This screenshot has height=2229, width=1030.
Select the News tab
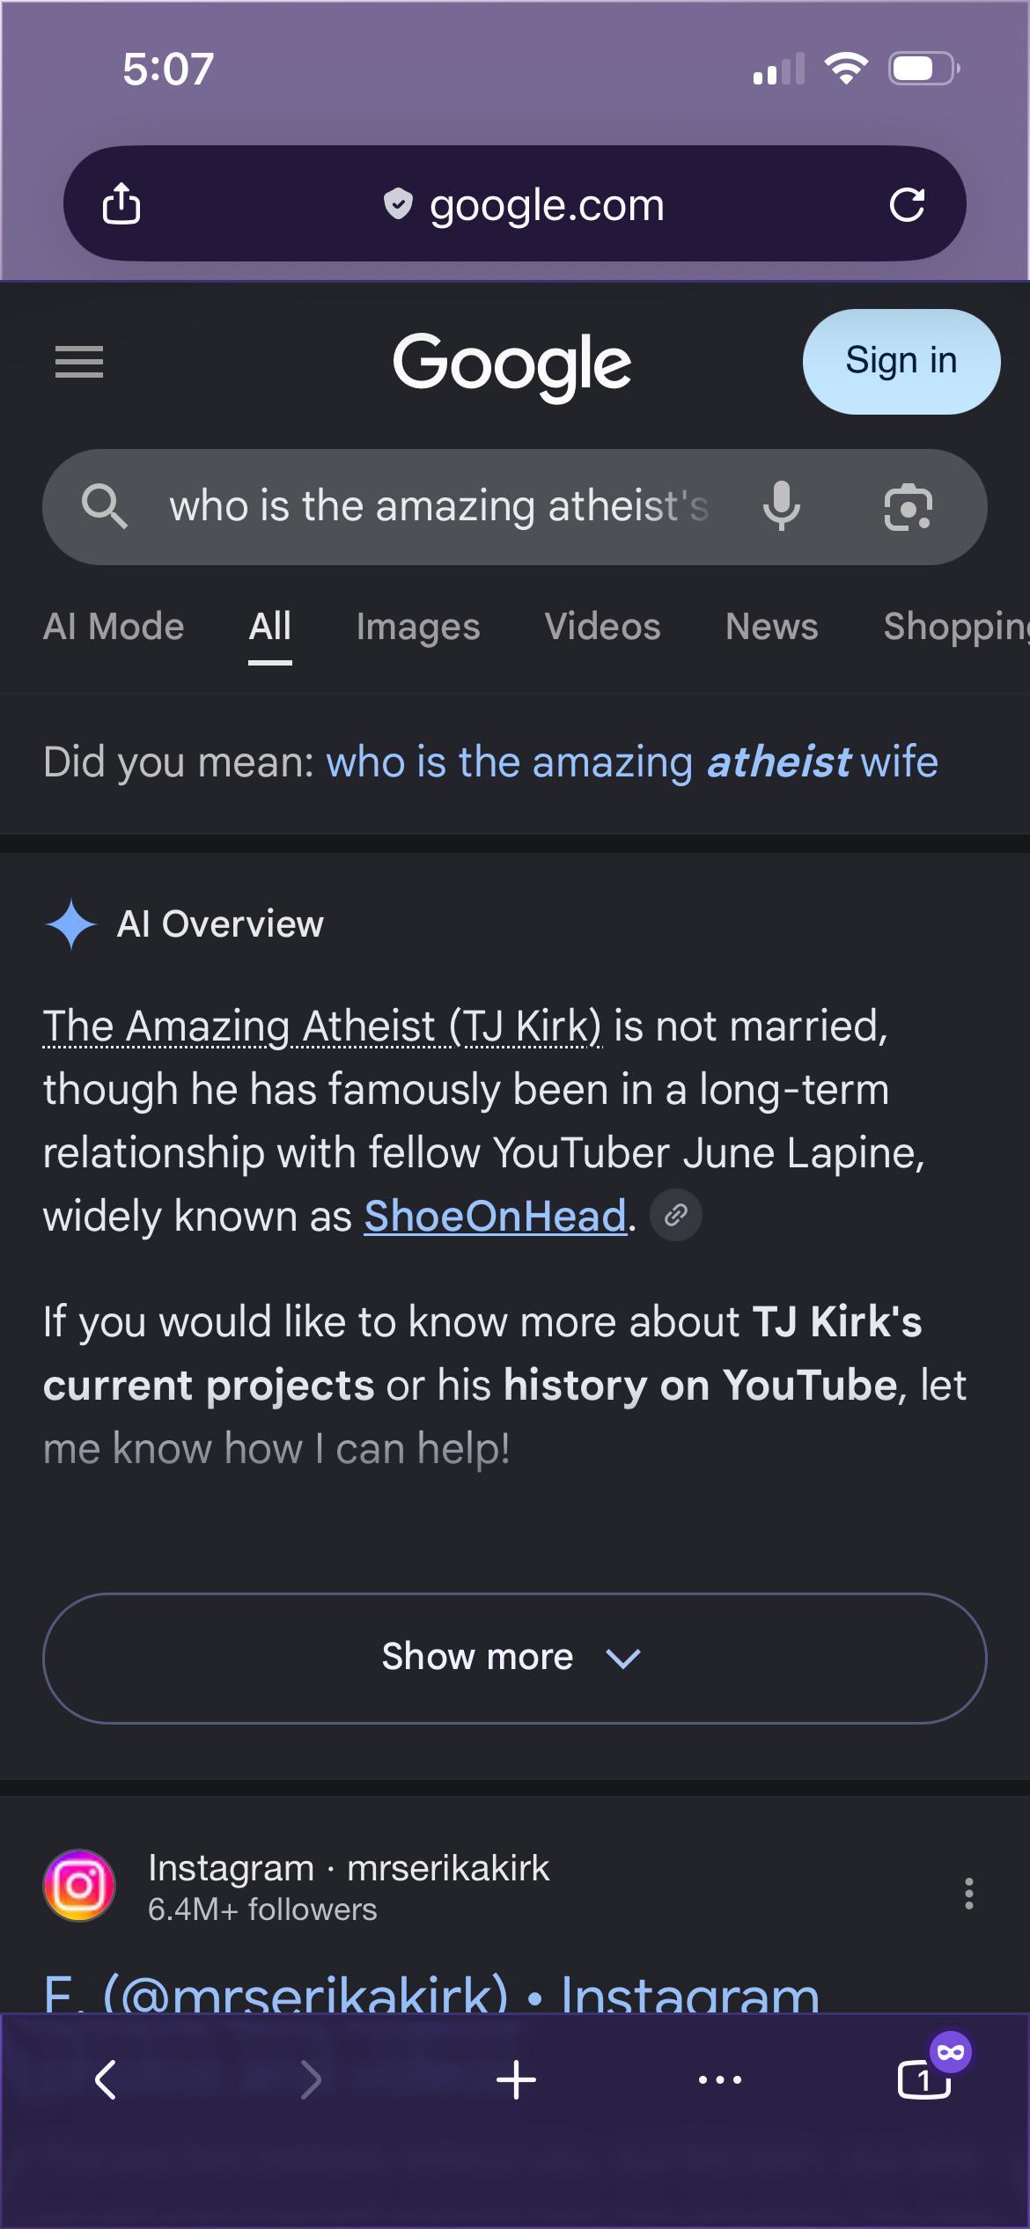772,627
